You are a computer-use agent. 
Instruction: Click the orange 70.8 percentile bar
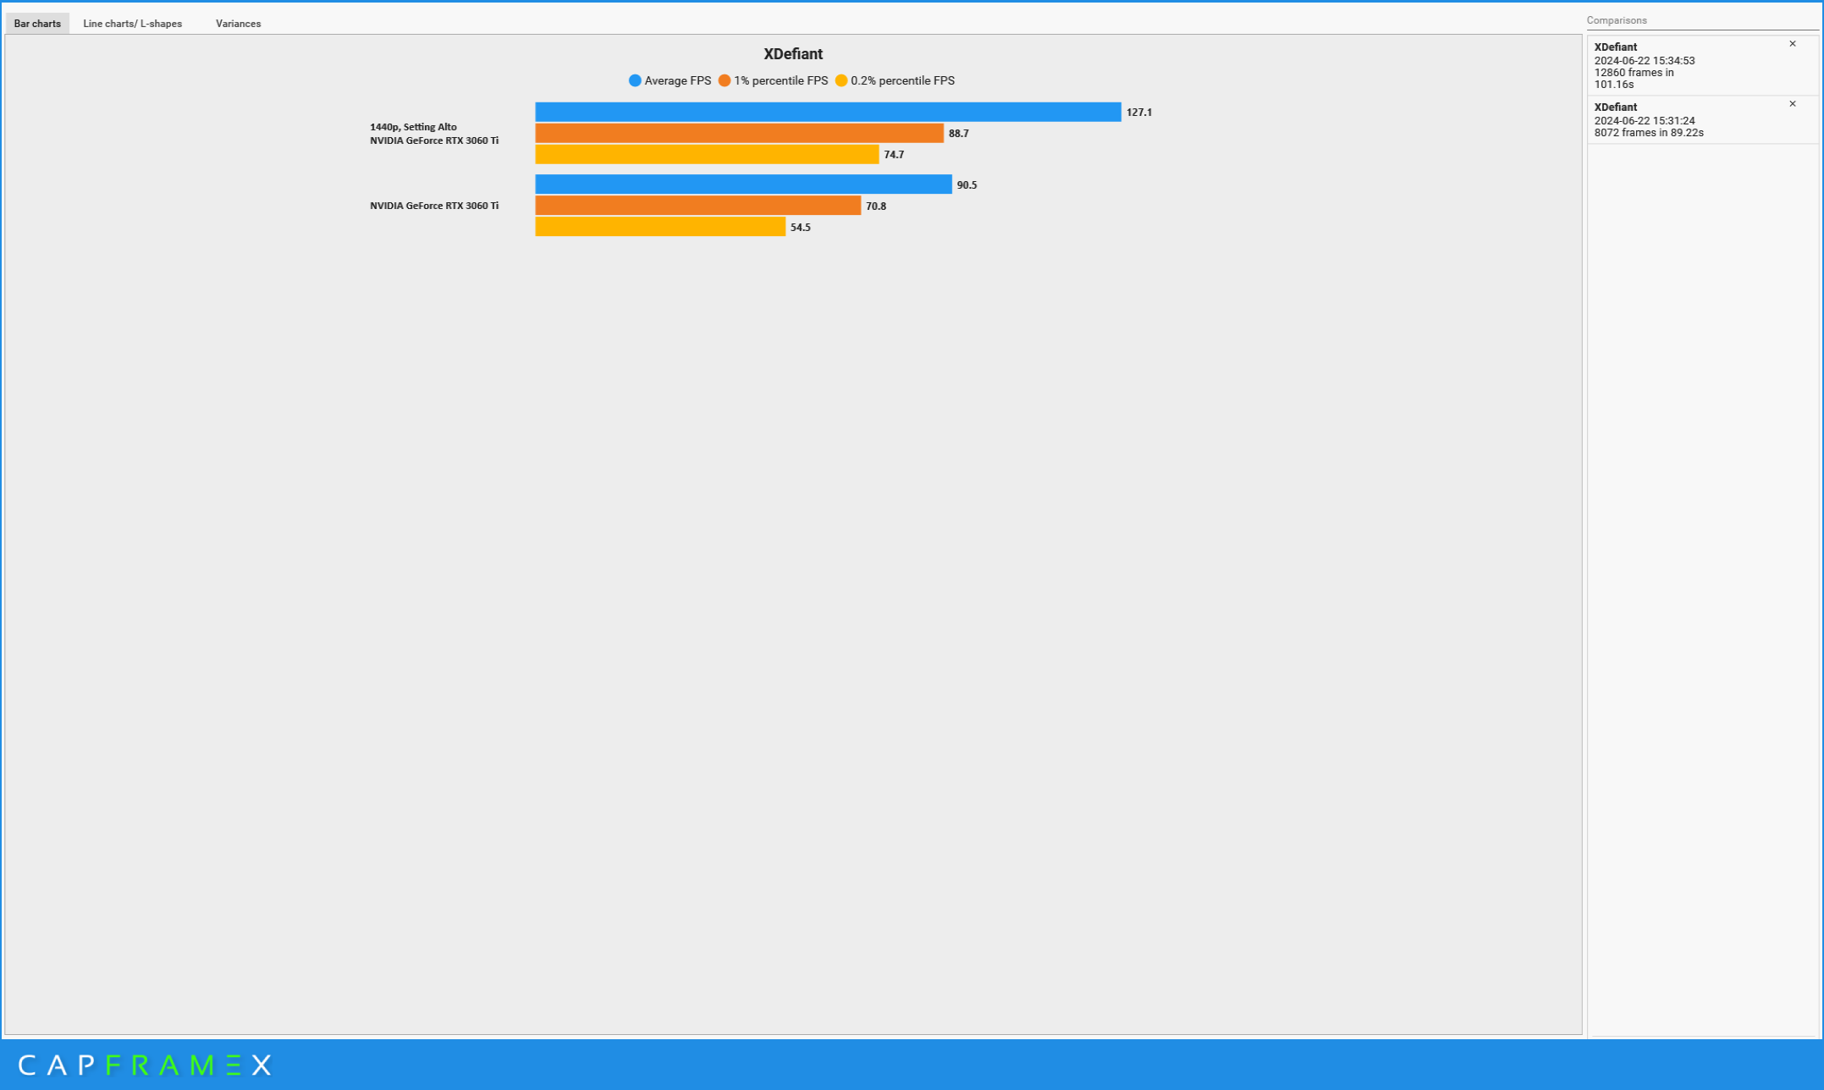[x=697, y=206]
